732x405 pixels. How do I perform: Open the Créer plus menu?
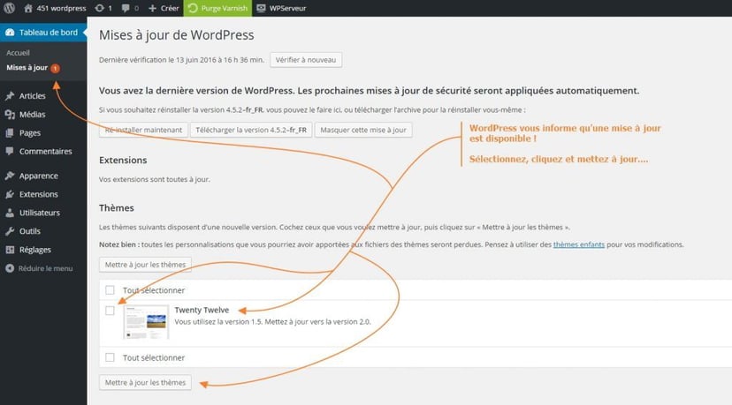(164, 8)
